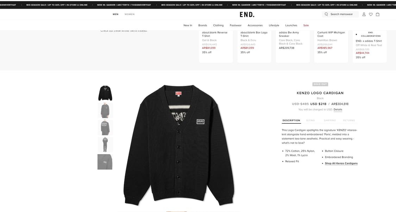Click the red Kenzo neck label on cardigan
Viewport: 396px width, 212px height.
[x=178, y=93]
